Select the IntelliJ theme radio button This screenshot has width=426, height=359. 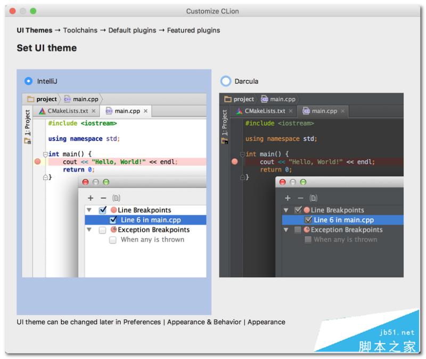pyautogui.click(x=29, y=81)
